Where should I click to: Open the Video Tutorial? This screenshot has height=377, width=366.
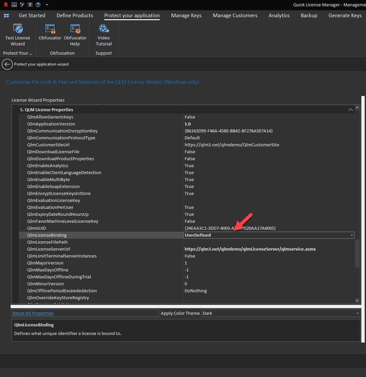click(x=104, y=35)
